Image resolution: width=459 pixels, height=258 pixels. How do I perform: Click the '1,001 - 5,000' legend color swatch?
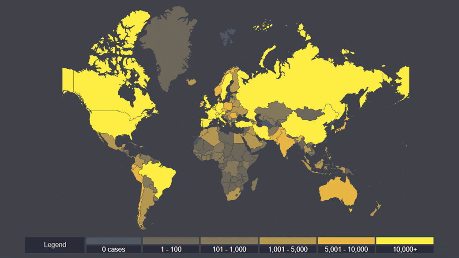288,241
